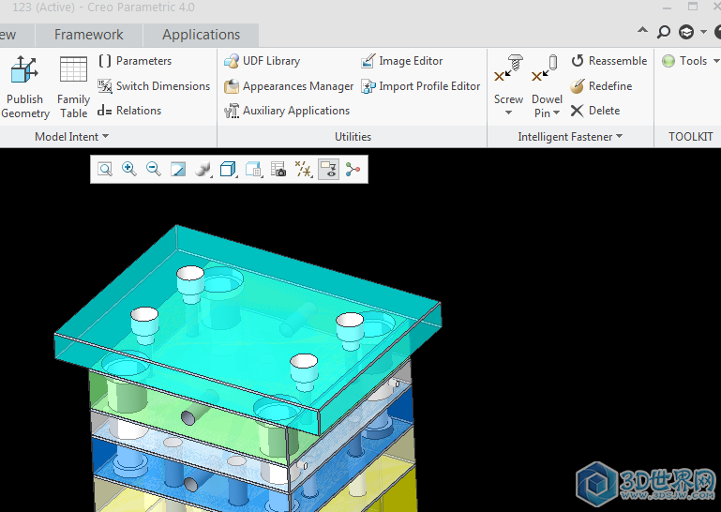The height and width of the screenshot is (512, 721).
Task: Click the Zoom Out magnifier icon
Action: tap(154, 170)
